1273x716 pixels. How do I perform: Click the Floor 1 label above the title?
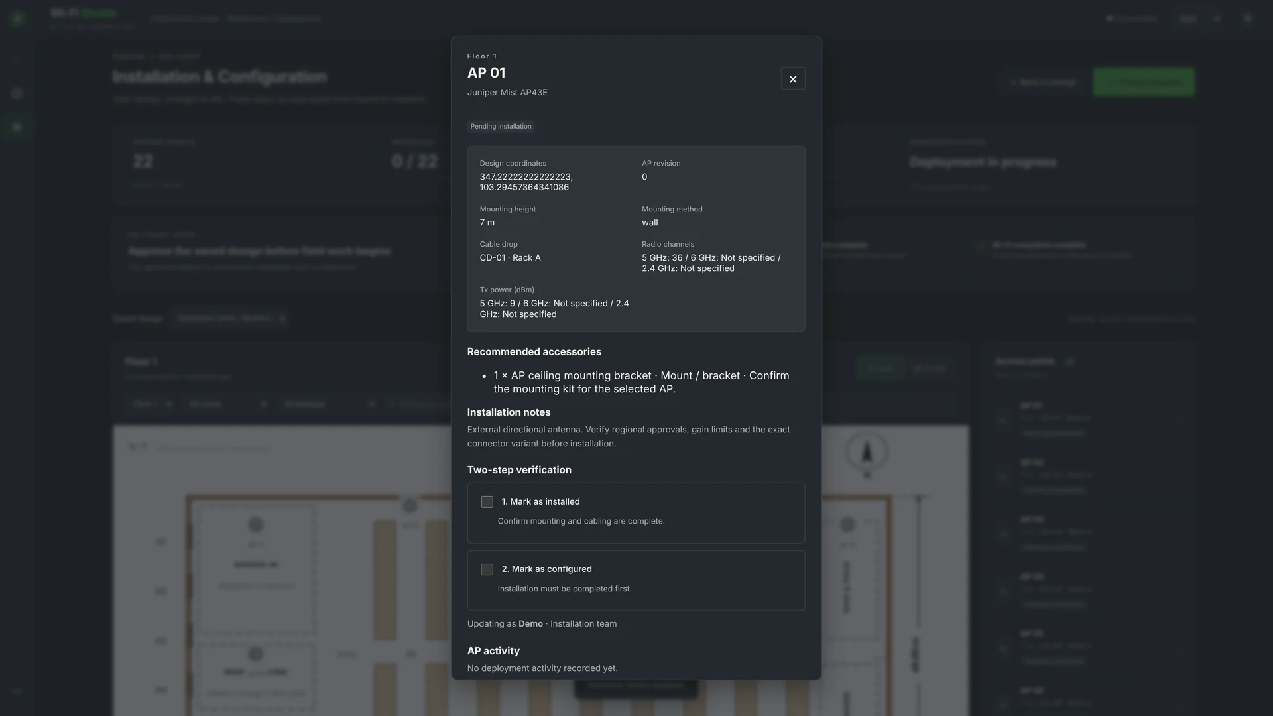point(482,56)
